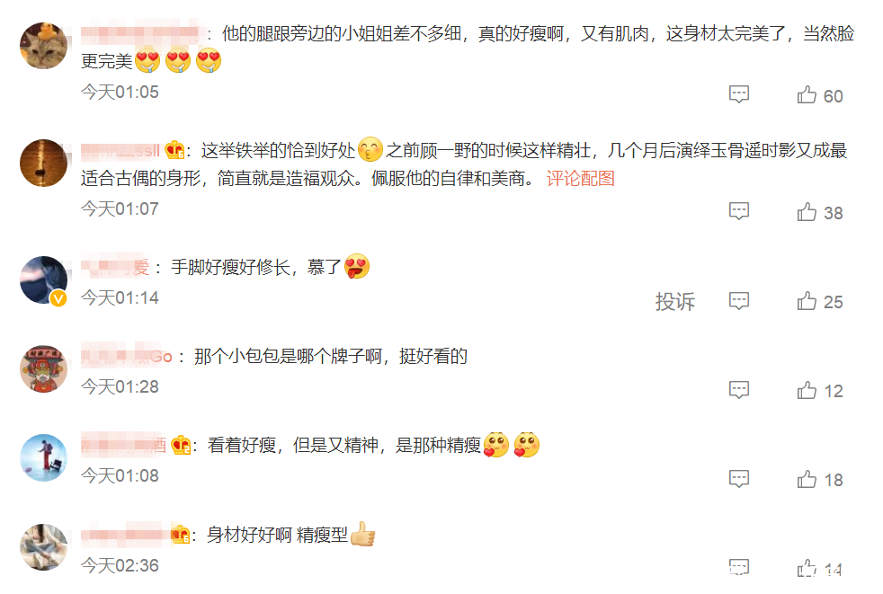This screenshot has height=594, width=883.
Task: Like the comment with 38 likes
Action: click(x=819, y=212)
